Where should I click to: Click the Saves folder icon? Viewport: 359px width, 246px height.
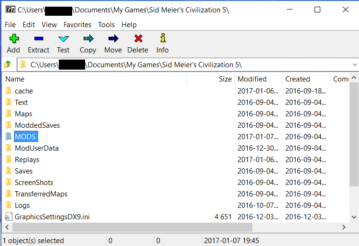(9, 171)
